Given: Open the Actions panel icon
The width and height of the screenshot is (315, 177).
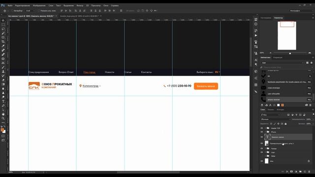Looking at the screenshot, I should click(x=256, y=35).
